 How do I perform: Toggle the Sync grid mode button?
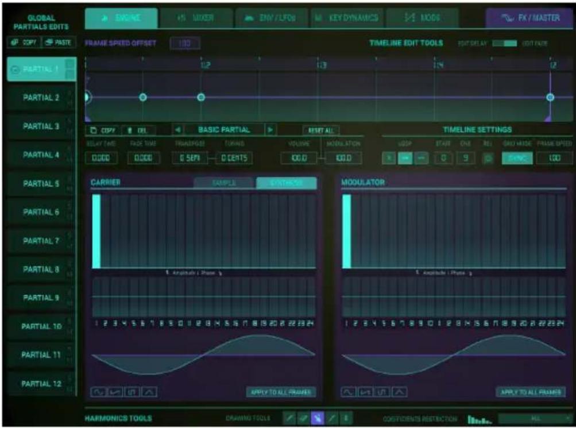click(x=517, y=159)
